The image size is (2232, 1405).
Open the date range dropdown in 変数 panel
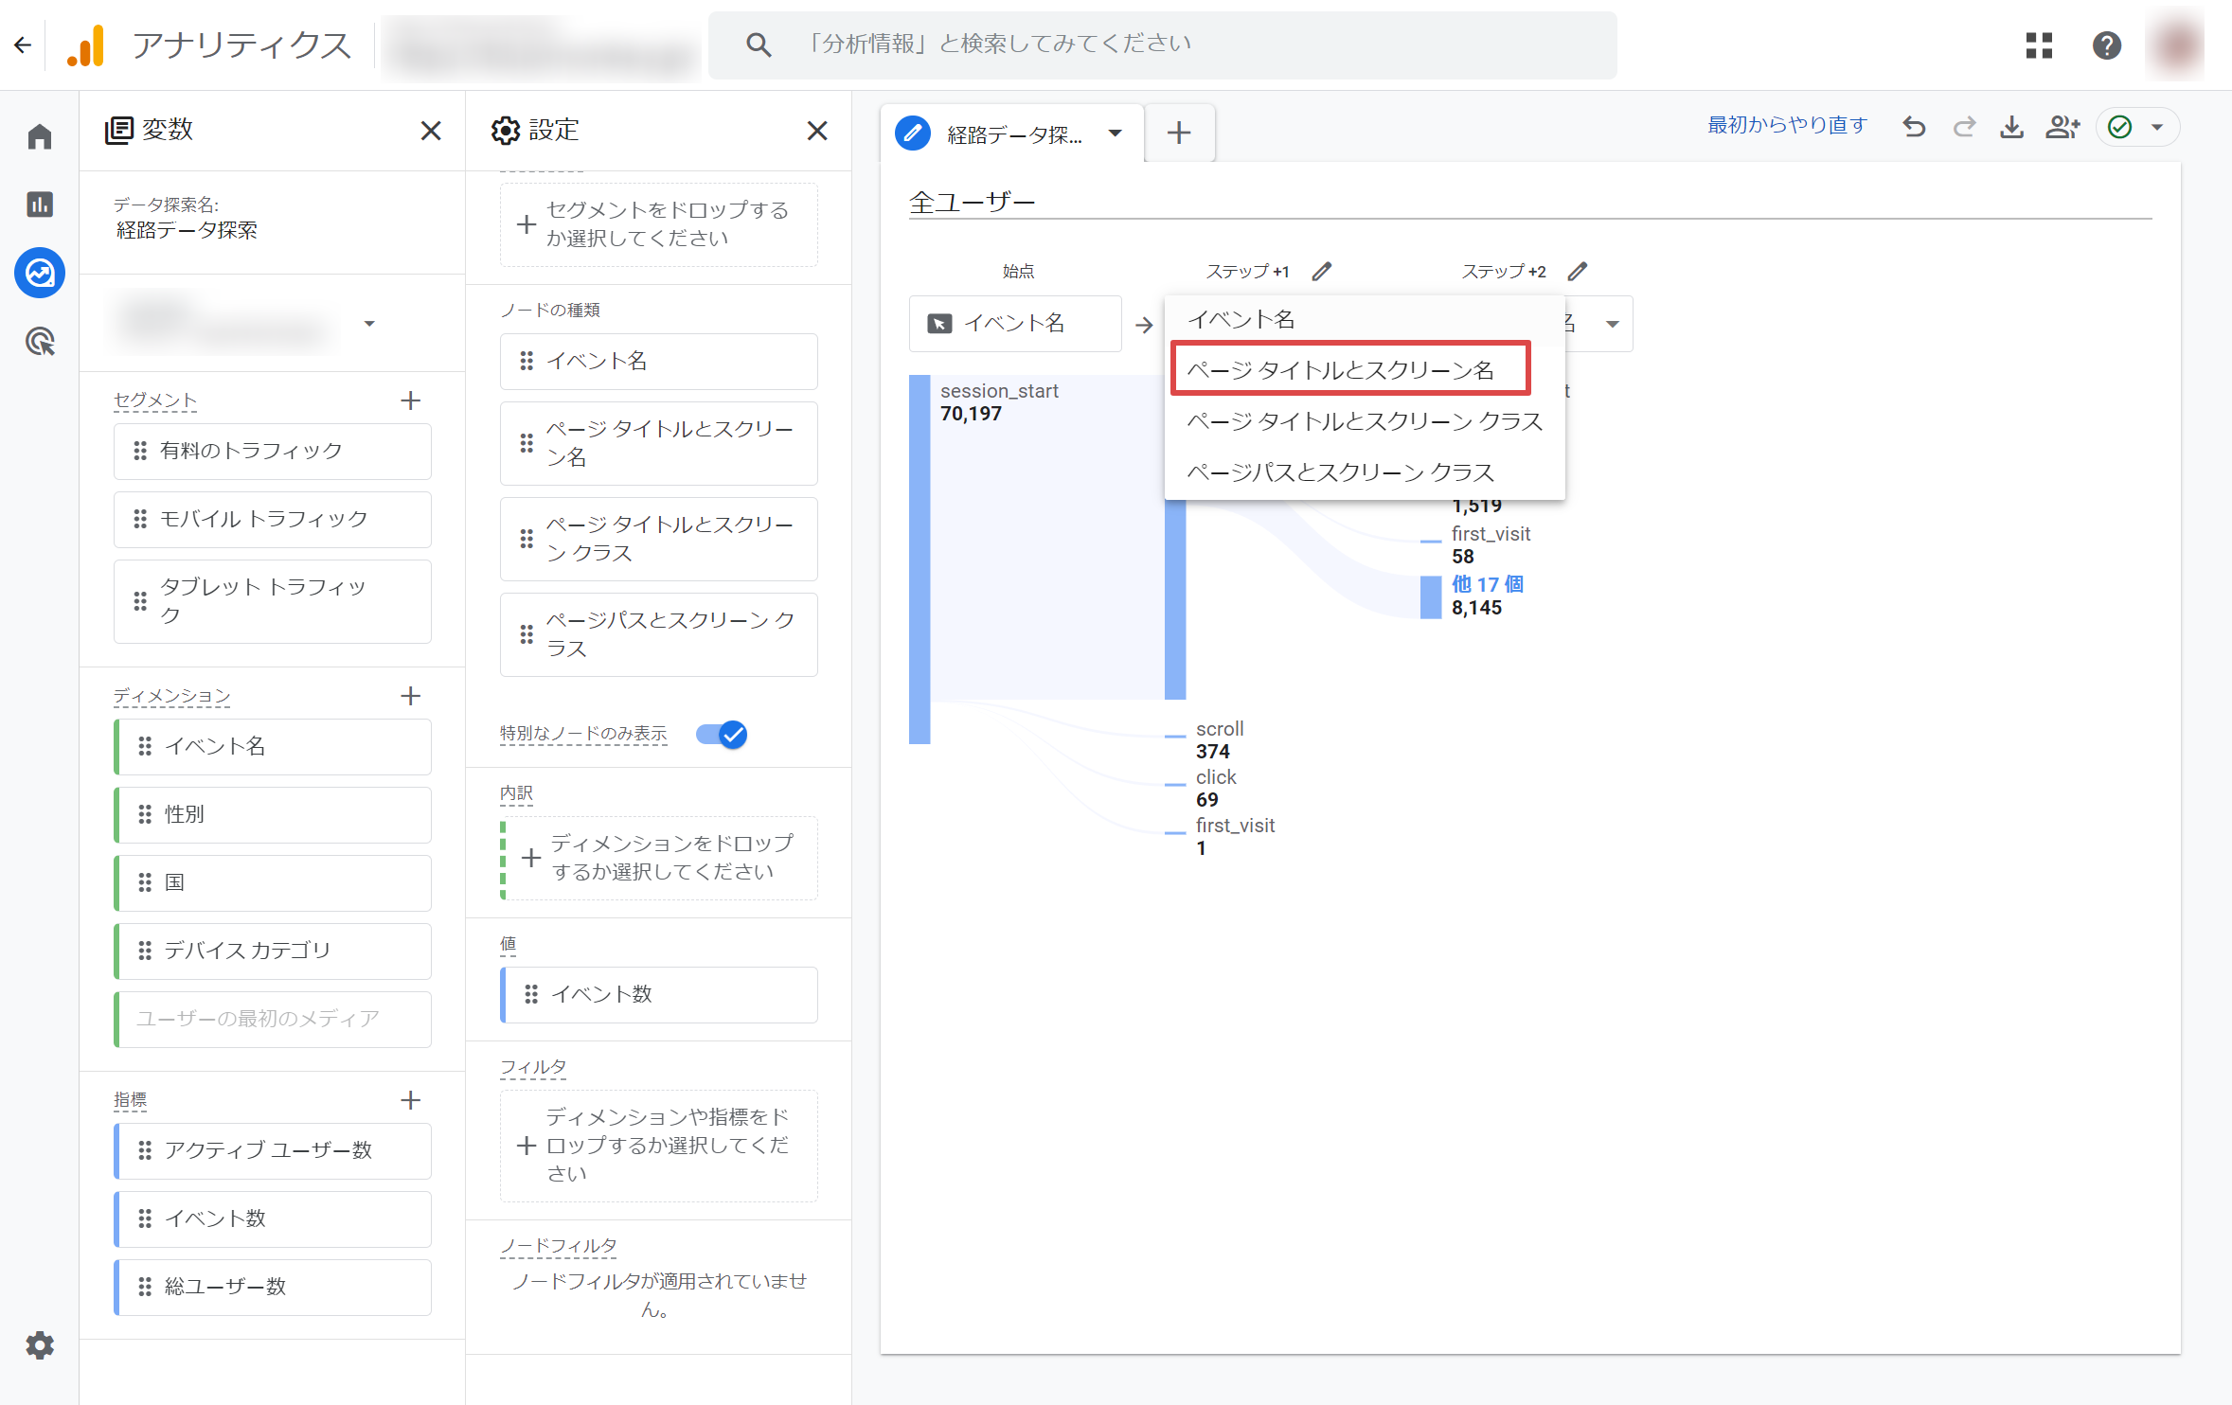pos(370,324)
